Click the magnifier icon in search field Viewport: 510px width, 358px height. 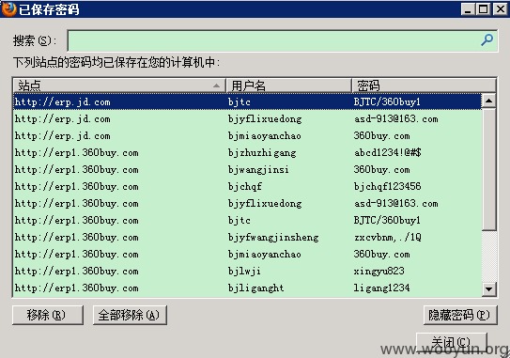(487, 40)
